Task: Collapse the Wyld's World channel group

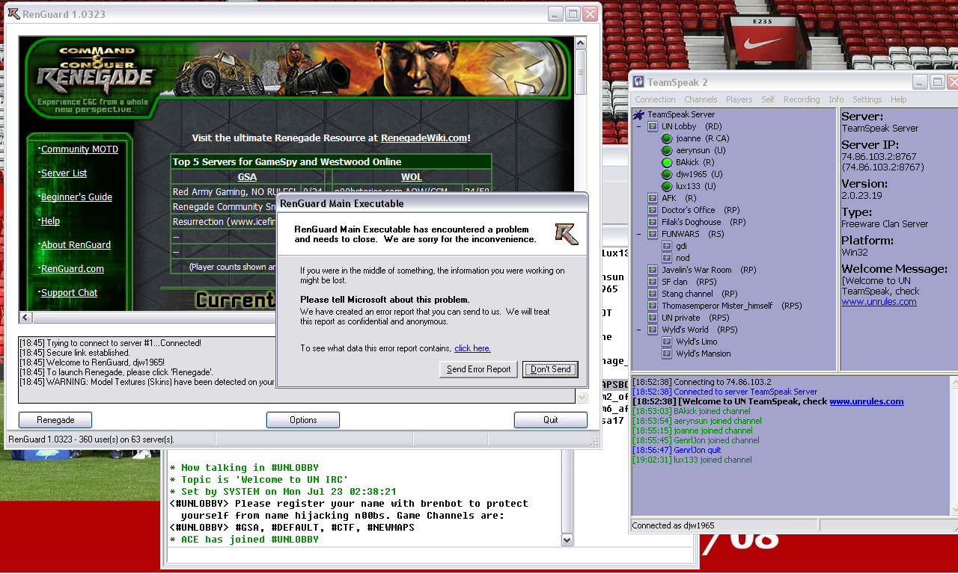Action: pos(639,330)
